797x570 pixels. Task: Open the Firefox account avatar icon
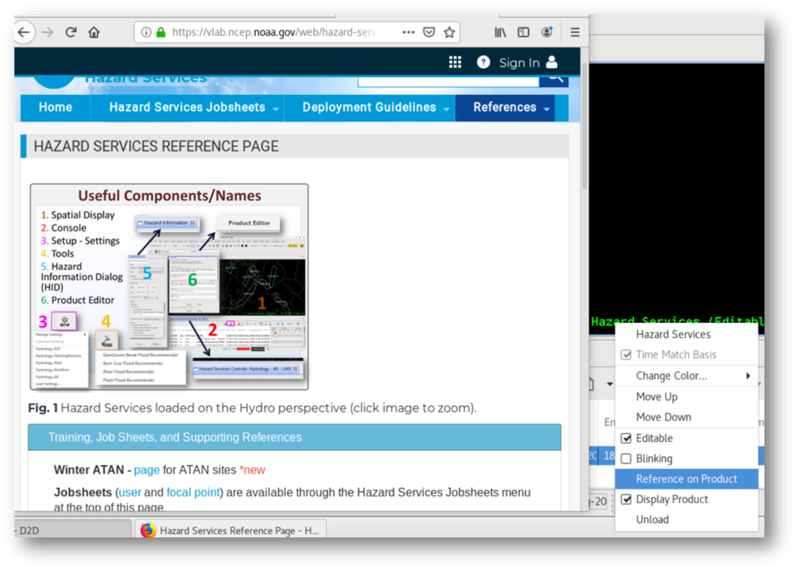pos(547,32)
